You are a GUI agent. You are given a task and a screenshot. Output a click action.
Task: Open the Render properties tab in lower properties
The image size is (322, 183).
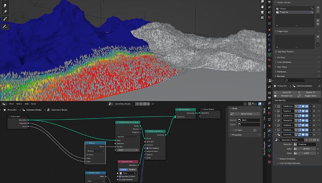pos(269,93)
